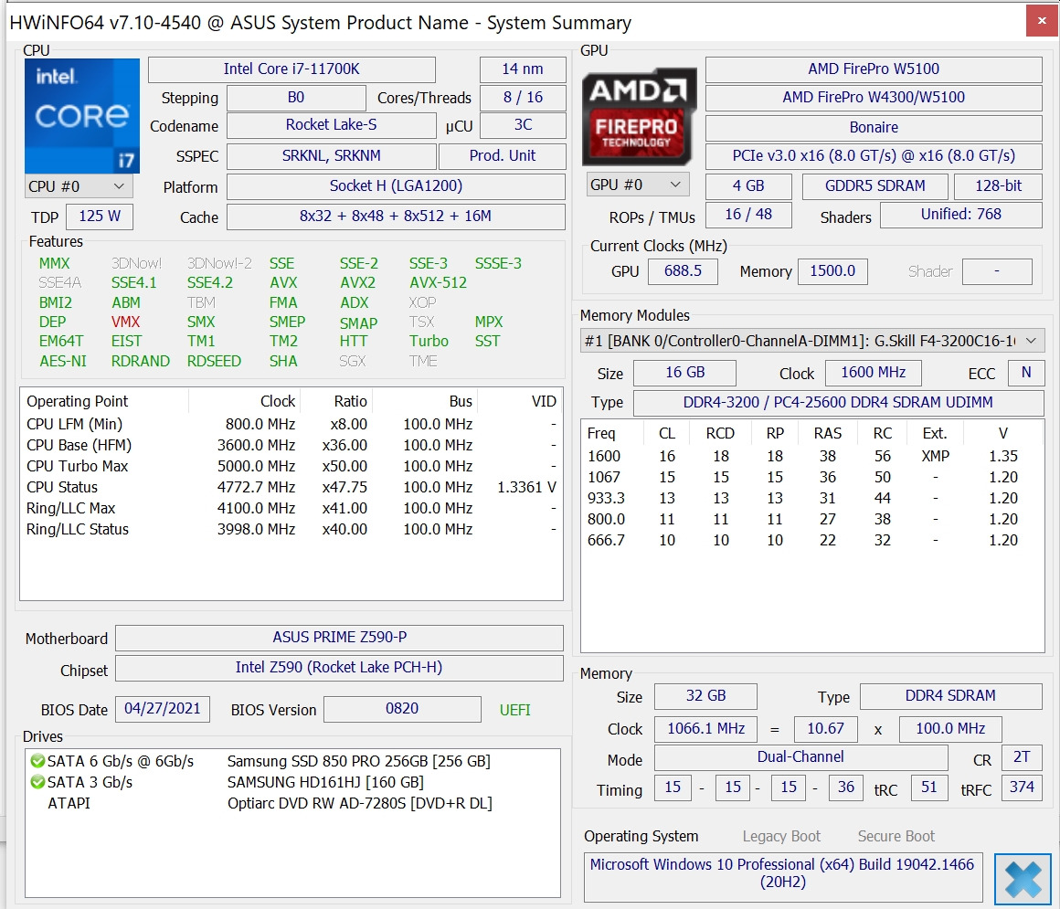Click the Windows 10 Professional OS field
Image resolution: width=1060 pixels, height=909 pixels.
(x=783, y=876)
